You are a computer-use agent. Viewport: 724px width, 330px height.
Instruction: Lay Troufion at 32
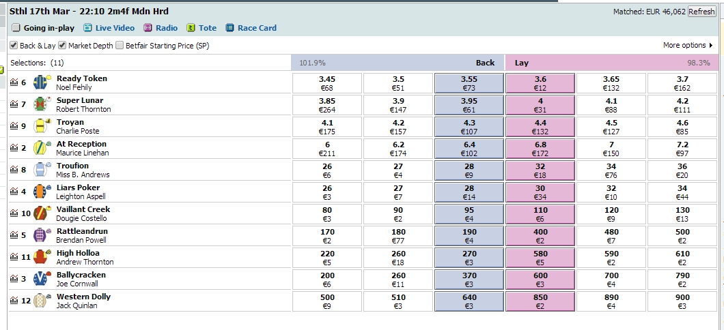pyautogui.click(x=540, y=170)
